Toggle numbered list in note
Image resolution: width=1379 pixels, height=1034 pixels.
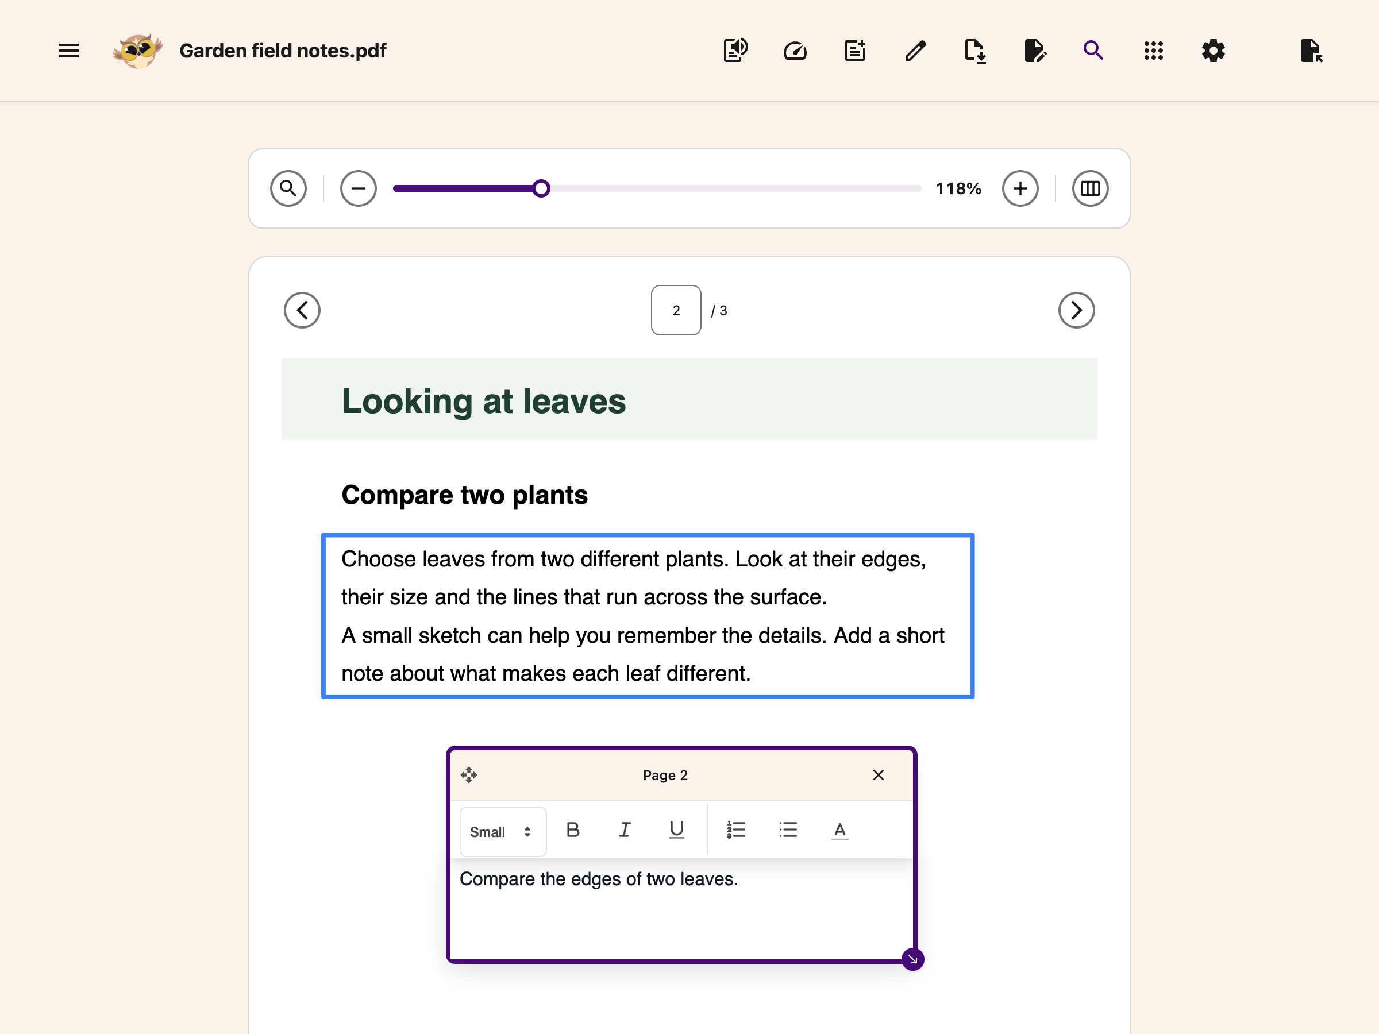click(x=736, y=829)
